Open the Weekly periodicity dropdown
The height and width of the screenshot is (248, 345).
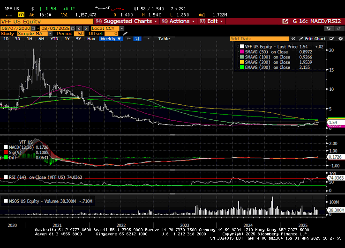(111, 39)
